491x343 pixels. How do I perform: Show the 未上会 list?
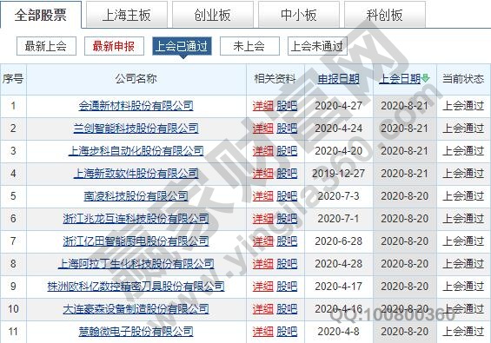pos(249,46)
